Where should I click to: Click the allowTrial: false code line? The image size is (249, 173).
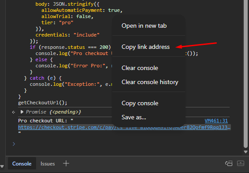tap(67, 16)
